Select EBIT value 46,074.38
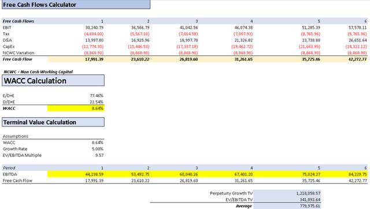370x209 pixels. tap(243, 28)
